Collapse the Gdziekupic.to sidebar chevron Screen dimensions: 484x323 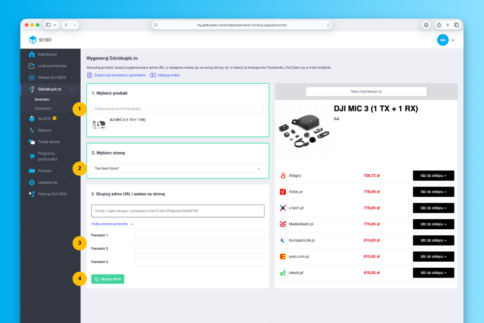pyautogui.click(x=72, y=89)
